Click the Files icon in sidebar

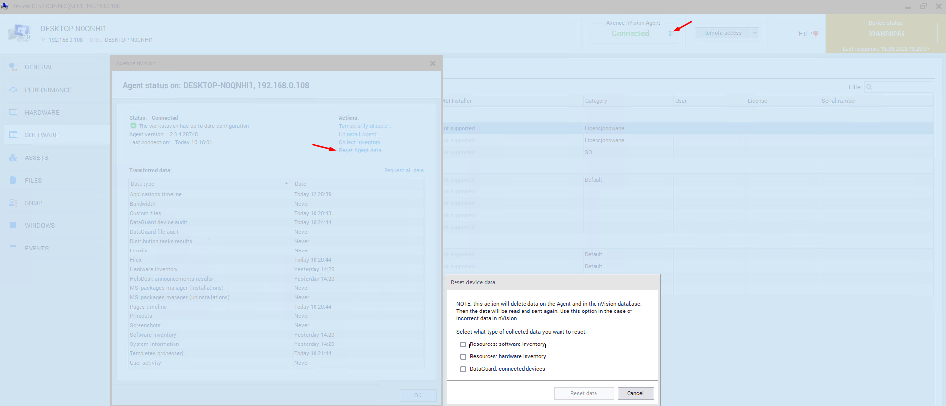coord(13,180)
